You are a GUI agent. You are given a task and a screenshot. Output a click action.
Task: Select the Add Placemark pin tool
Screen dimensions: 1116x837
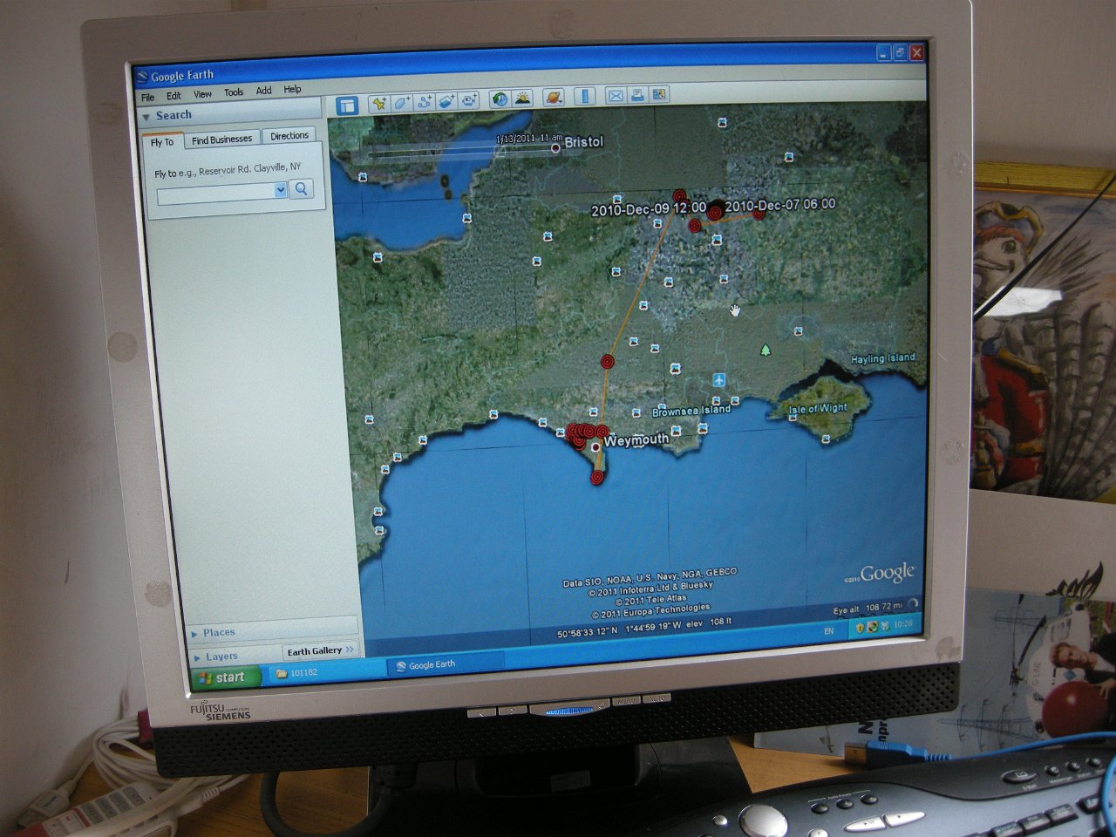[x=379, y=103]
